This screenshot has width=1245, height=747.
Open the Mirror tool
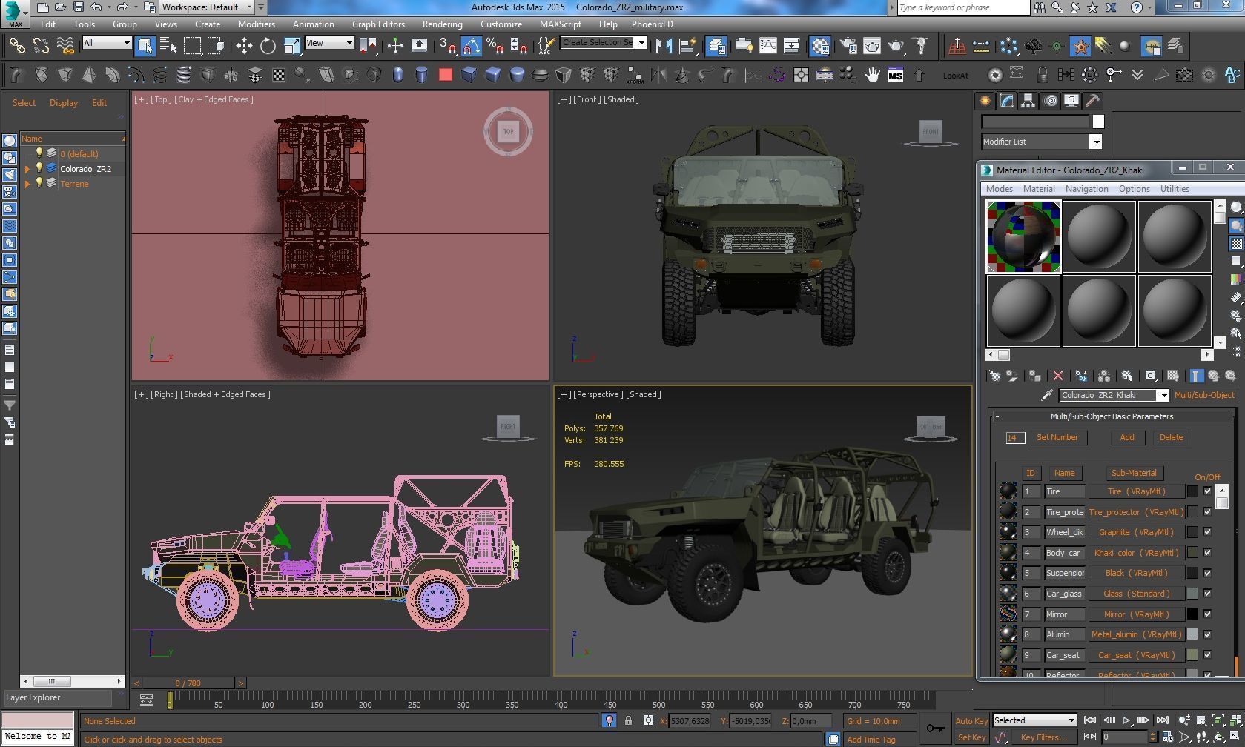coord(664,46)
